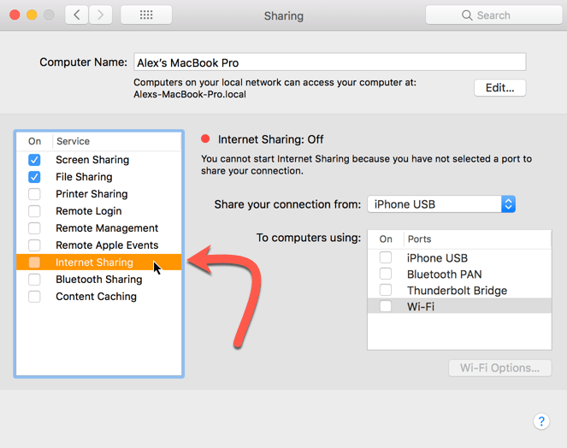Go forward with the right arrow button
This screenshot has height=448, width=567.
click(100, 15)
